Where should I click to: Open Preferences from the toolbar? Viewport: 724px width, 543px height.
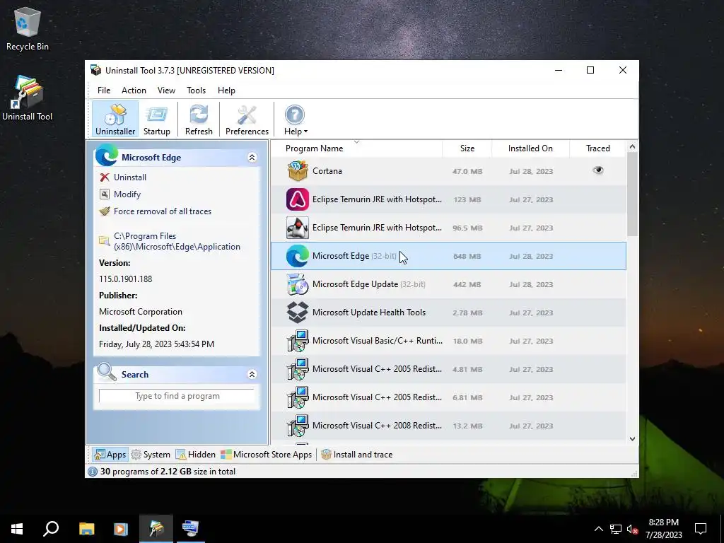tap(247, 119)
